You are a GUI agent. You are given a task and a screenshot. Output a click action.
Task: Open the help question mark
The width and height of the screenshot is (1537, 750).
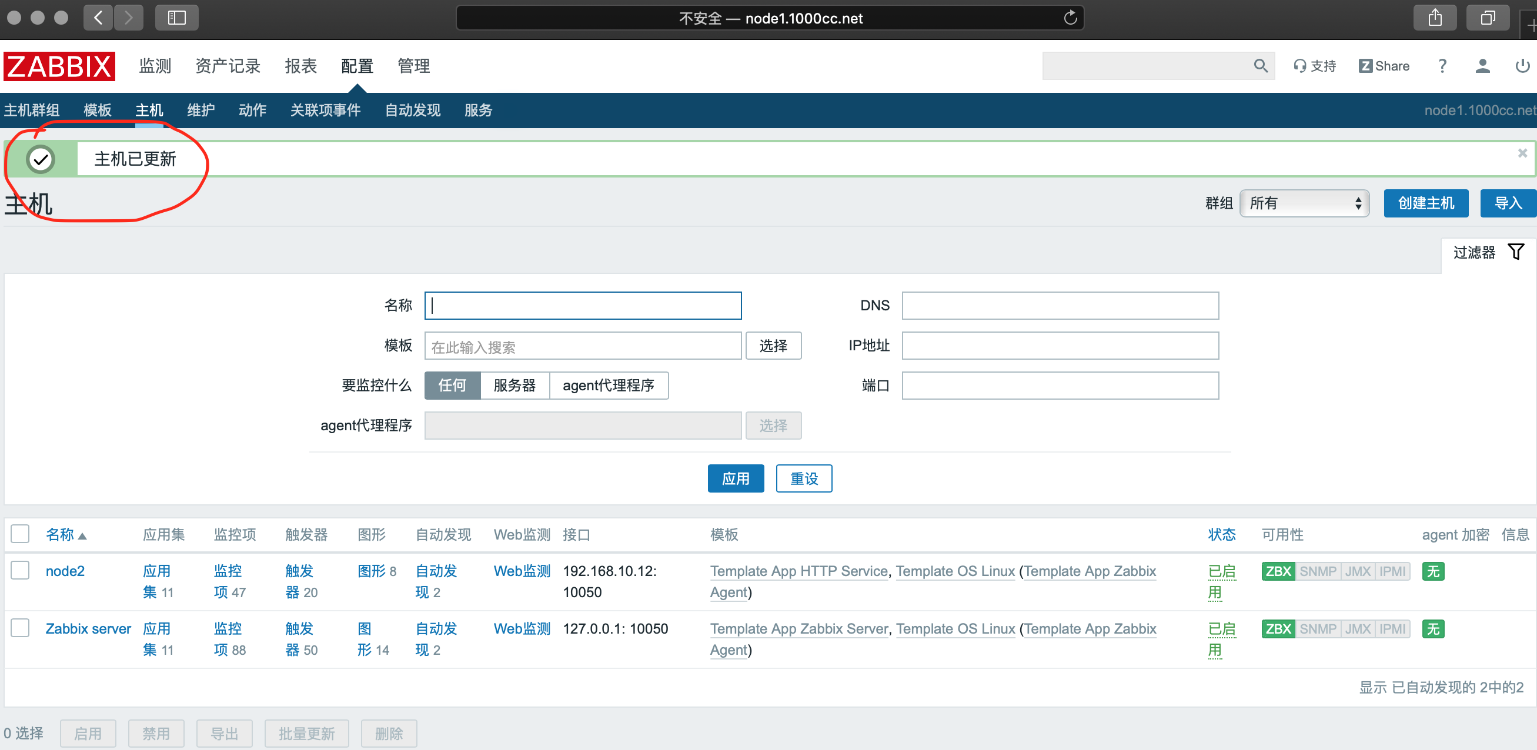tap(1442, 66)
